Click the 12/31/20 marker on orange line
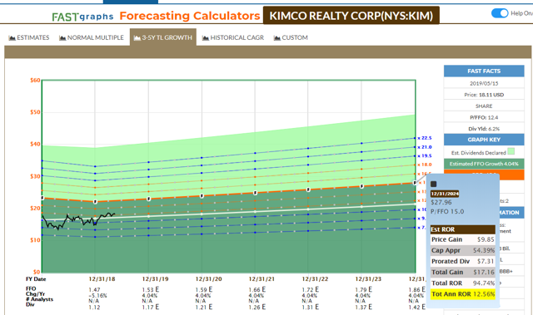533x315 pixels. pos(202,196)
